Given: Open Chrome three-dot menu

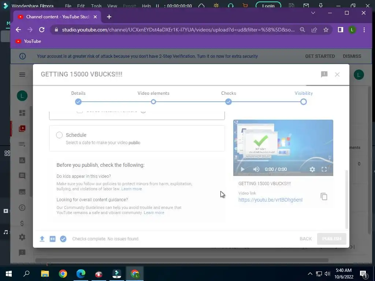Looking at the screenshot, I should (x=364, y=30).
